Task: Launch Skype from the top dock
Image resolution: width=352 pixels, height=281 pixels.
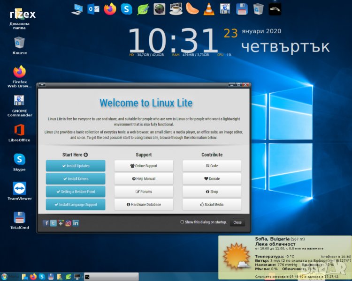Action: click(x=126, y=8)
